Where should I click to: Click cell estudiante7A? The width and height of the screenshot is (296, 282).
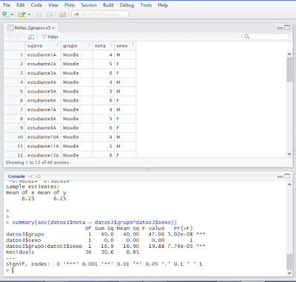pyautogui.click(x=43, y=110)
